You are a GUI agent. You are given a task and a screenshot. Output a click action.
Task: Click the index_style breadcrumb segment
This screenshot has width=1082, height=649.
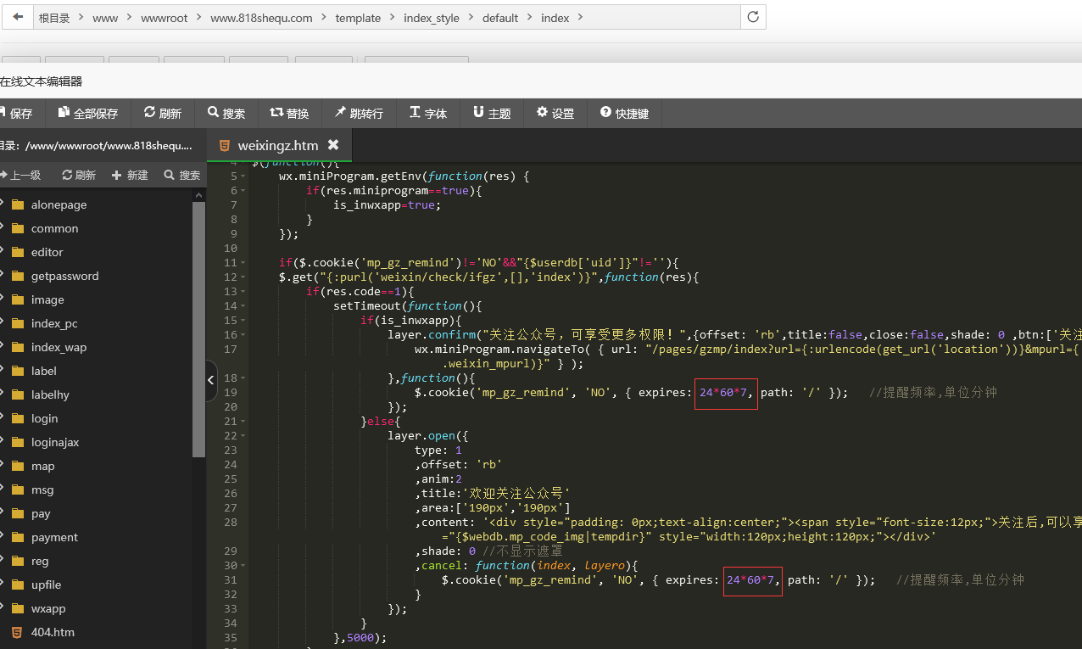[x=432, y=18]
